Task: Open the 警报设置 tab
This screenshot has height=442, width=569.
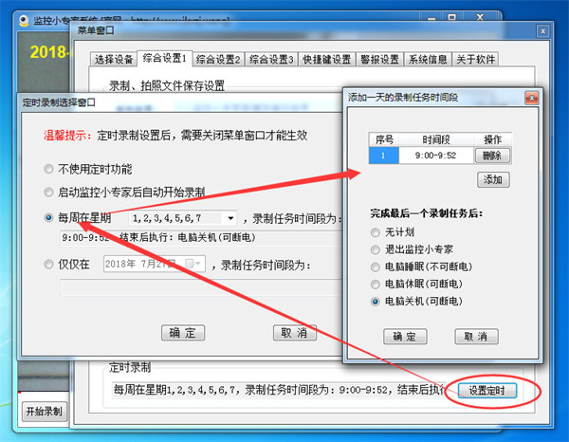Action: click(x=379, y=60)
